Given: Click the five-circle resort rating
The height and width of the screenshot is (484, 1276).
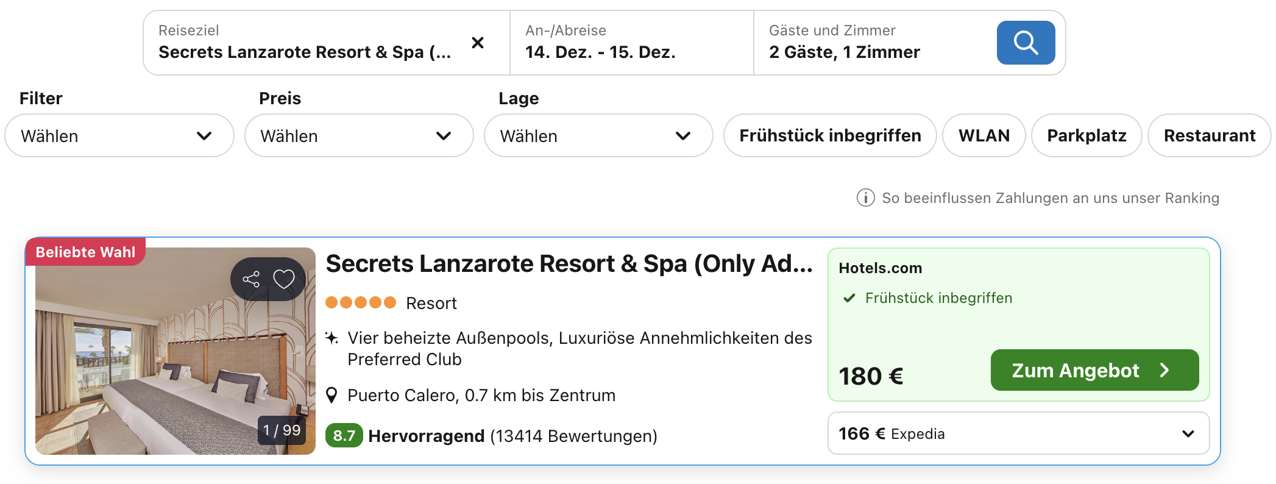Looking at the screenshot, I should coord(361,302).
